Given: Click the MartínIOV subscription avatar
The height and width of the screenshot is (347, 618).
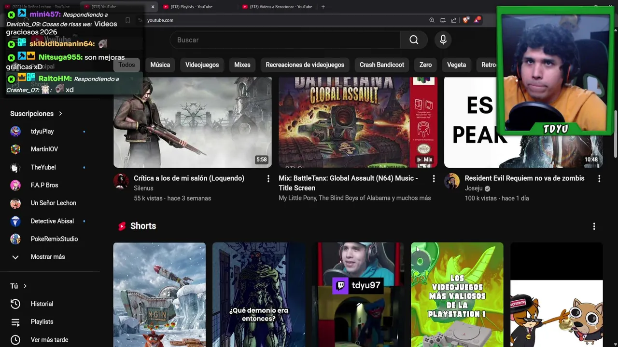Looking at the screenshot, I should [15, 149].
